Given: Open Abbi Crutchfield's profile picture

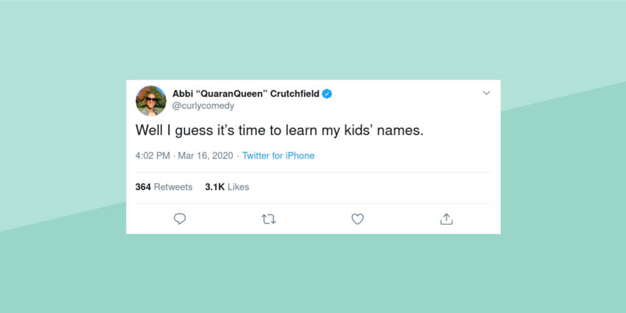Looking at the screenshot, I should pyautogui.click(x=151, y=101).
